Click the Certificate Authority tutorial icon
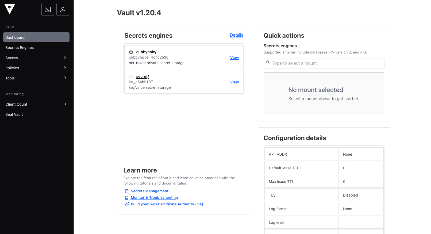 [x=127, y=204]
